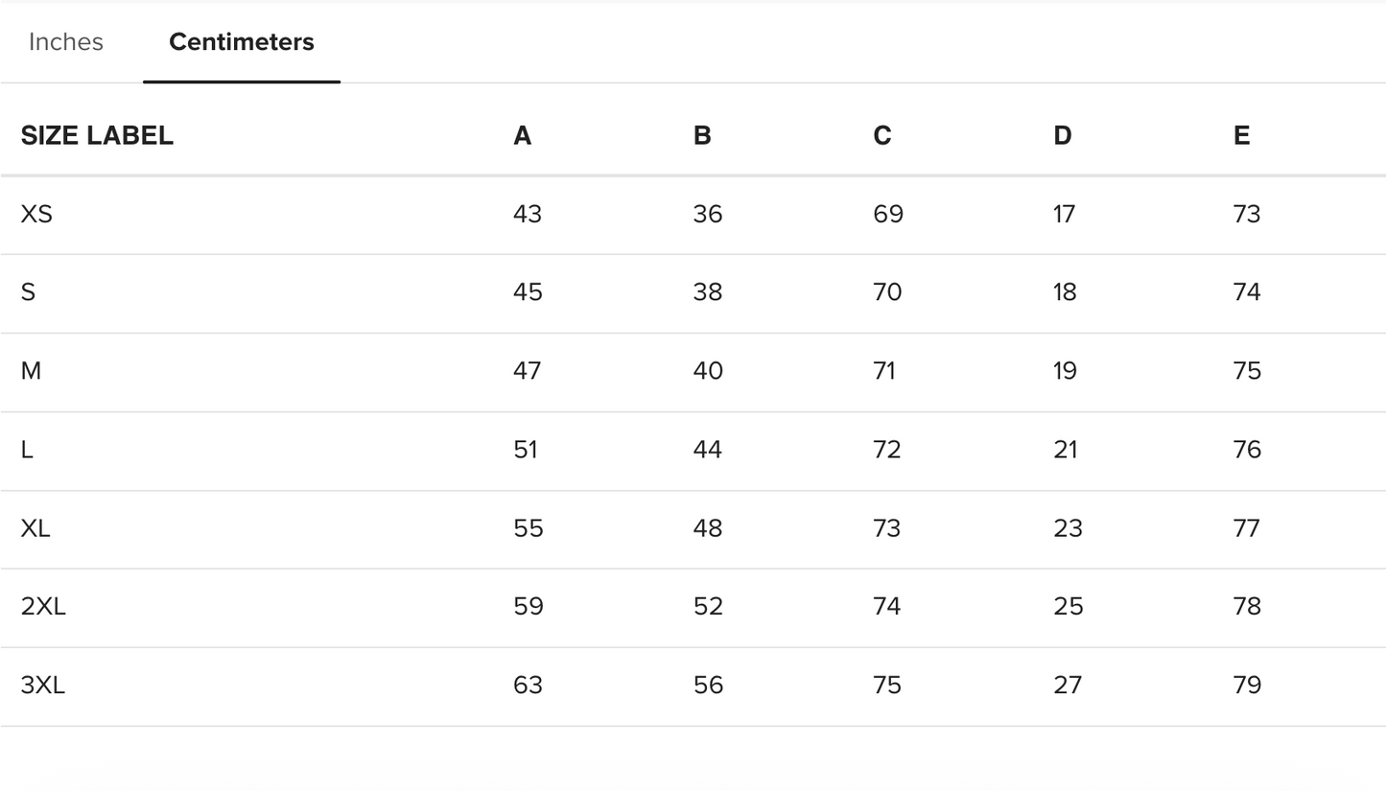Select the XL size row label
The height and width of the screenshot is (791, 1386).
(35, 528)
